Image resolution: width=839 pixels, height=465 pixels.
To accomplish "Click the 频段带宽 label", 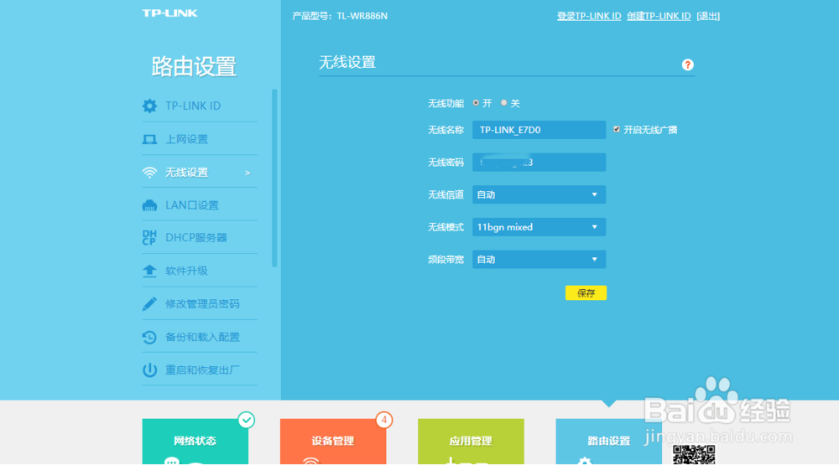I will tap(446, 260).
